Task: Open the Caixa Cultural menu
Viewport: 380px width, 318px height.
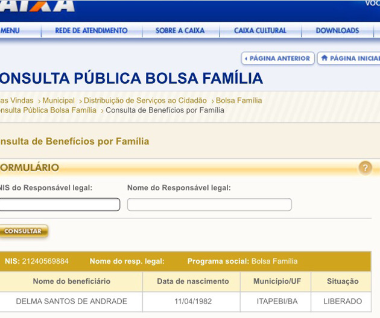Action: tap(260, 31)
